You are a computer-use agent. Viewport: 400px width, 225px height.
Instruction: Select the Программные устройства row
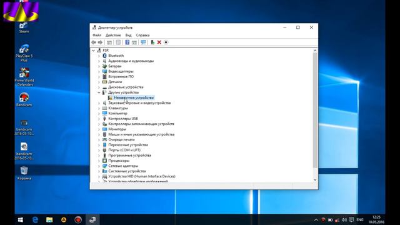[x=129, y=156]
